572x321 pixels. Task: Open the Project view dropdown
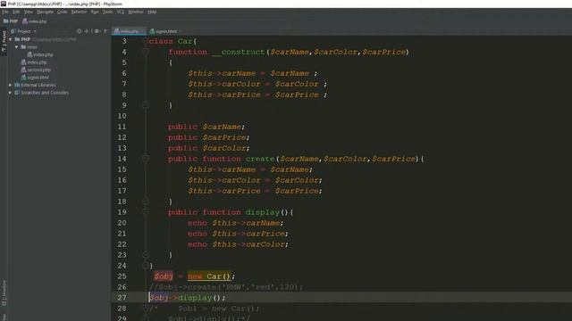point(24,31)
